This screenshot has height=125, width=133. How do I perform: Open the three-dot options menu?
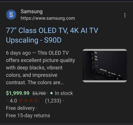125,15
